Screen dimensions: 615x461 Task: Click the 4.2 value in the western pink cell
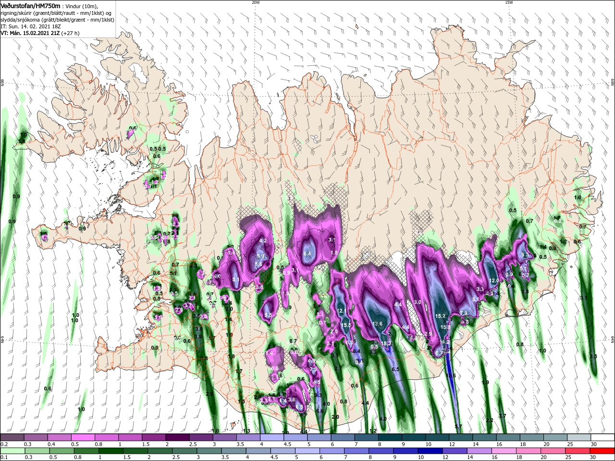click(263, 241)
